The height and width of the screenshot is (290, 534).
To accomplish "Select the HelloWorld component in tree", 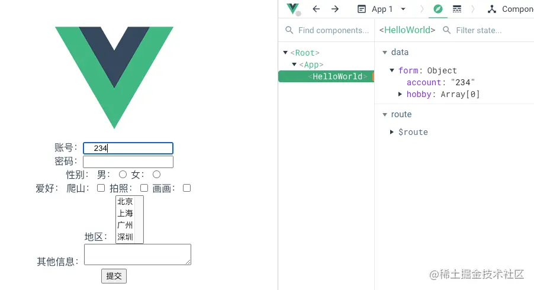I will (x=326, y=76).
